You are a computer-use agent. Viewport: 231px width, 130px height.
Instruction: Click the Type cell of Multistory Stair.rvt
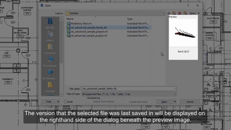coord(138,23)
